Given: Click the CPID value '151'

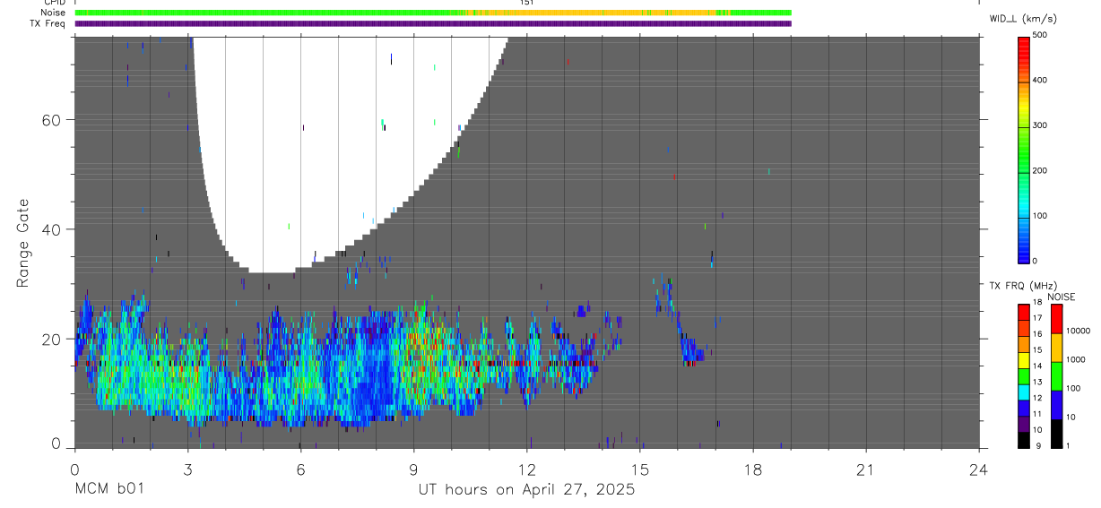Looking at the screenshot, I should tap(526, 3).
